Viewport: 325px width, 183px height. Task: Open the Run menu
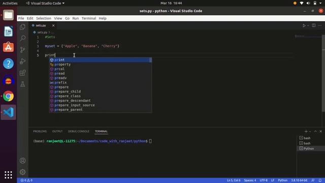[x=76, y=18]
